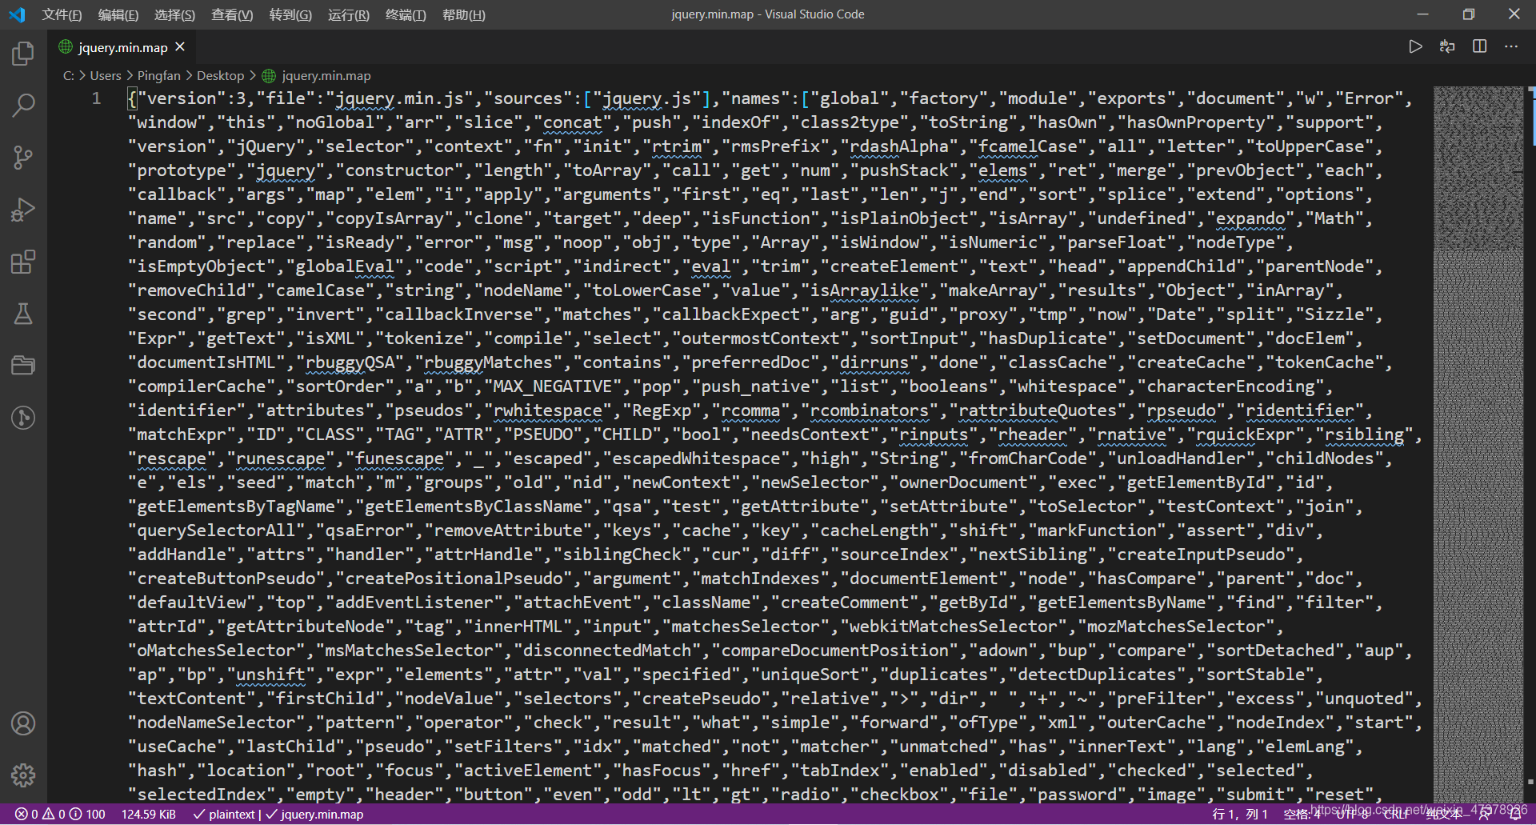Click the "createButtonPseudo" text in editor
The image size is (1536, 825).
point(226,579)
